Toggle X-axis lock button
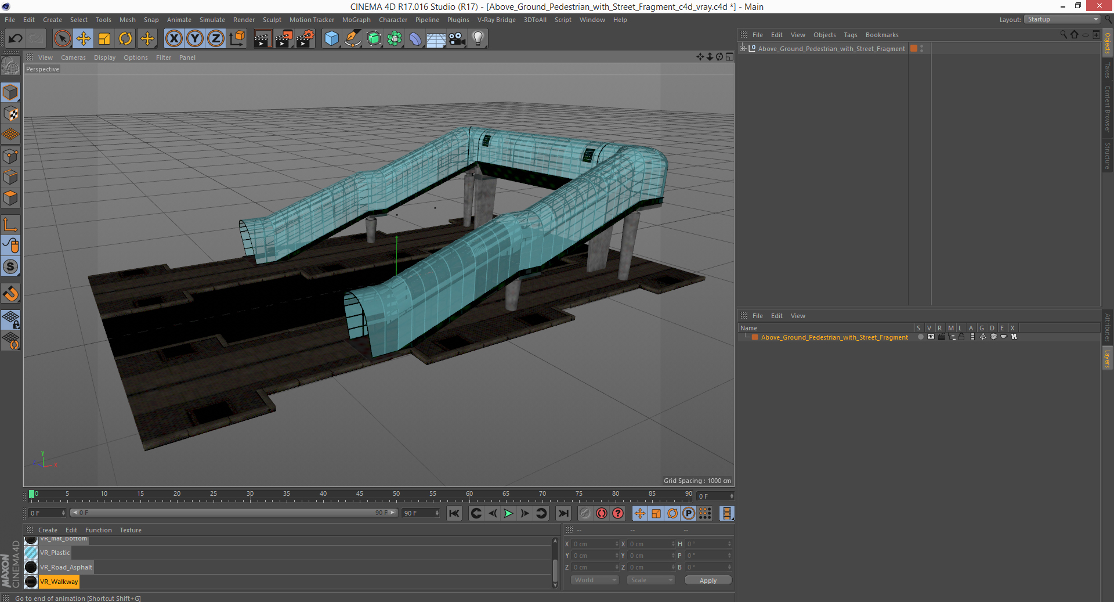 click(x=173, y=39)
